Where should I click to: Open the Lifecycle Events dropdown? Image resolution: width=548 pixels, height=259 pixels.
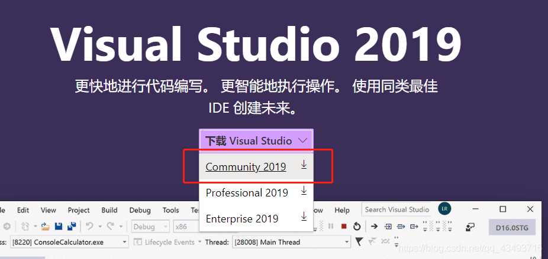click(x=167, y=242)
